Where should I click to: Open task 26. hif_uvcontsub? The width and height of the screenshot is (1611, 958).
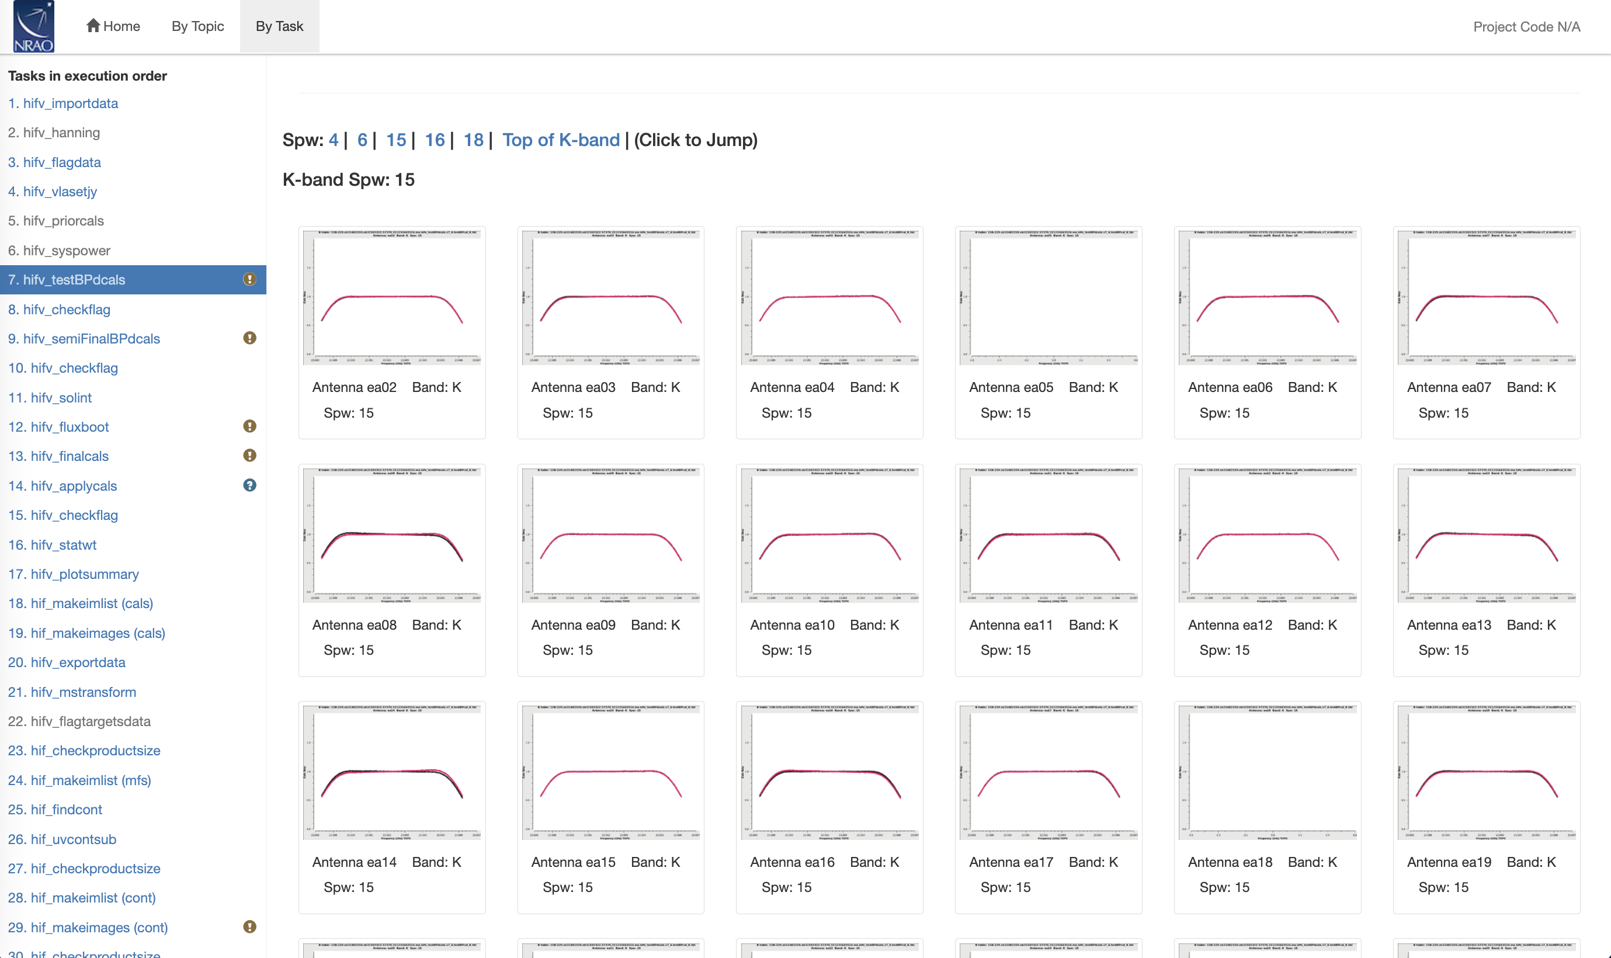click(x=62, y=839)
